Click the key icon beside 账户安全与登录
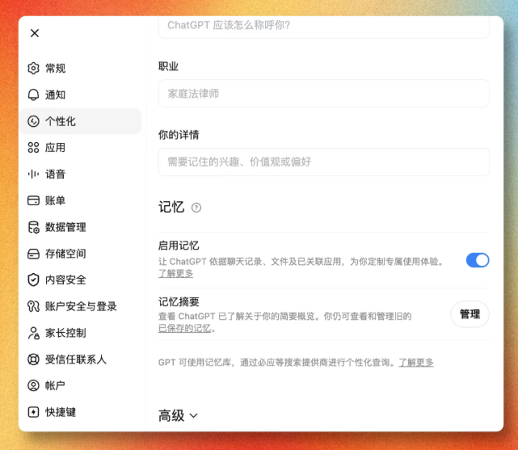This screenshot has height=450, width=518. (x=33, y=306)
